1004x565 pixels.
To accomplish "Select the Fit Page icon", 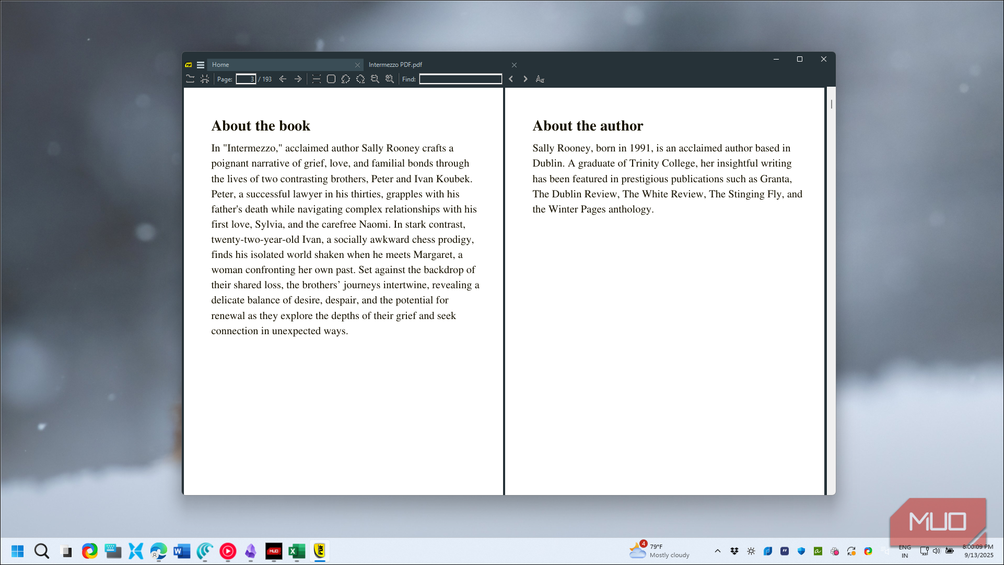I will click(331, 79).
